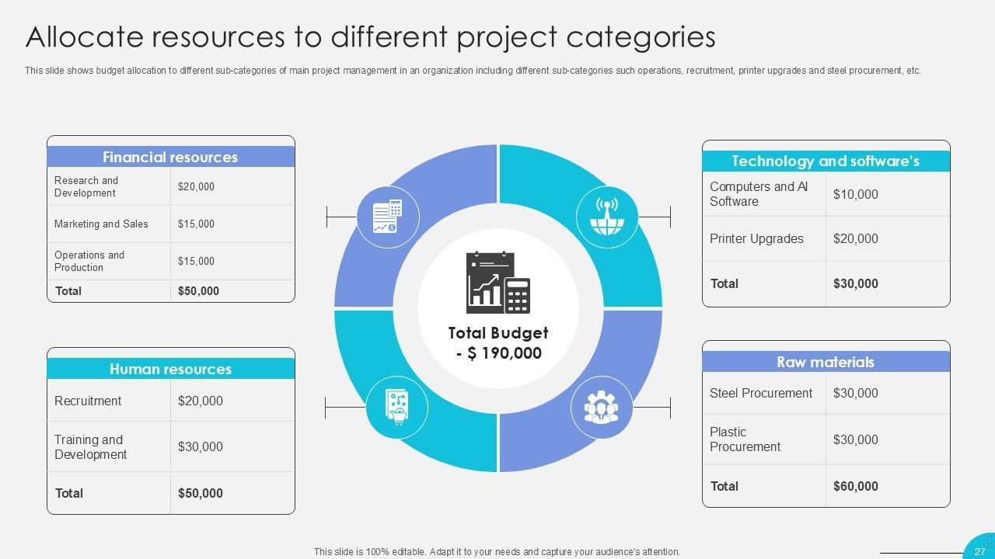Click the 'Recruitment' row label
Image resolution: width=995 pixels, height=559 pixels.
click(x=88, y=401)
